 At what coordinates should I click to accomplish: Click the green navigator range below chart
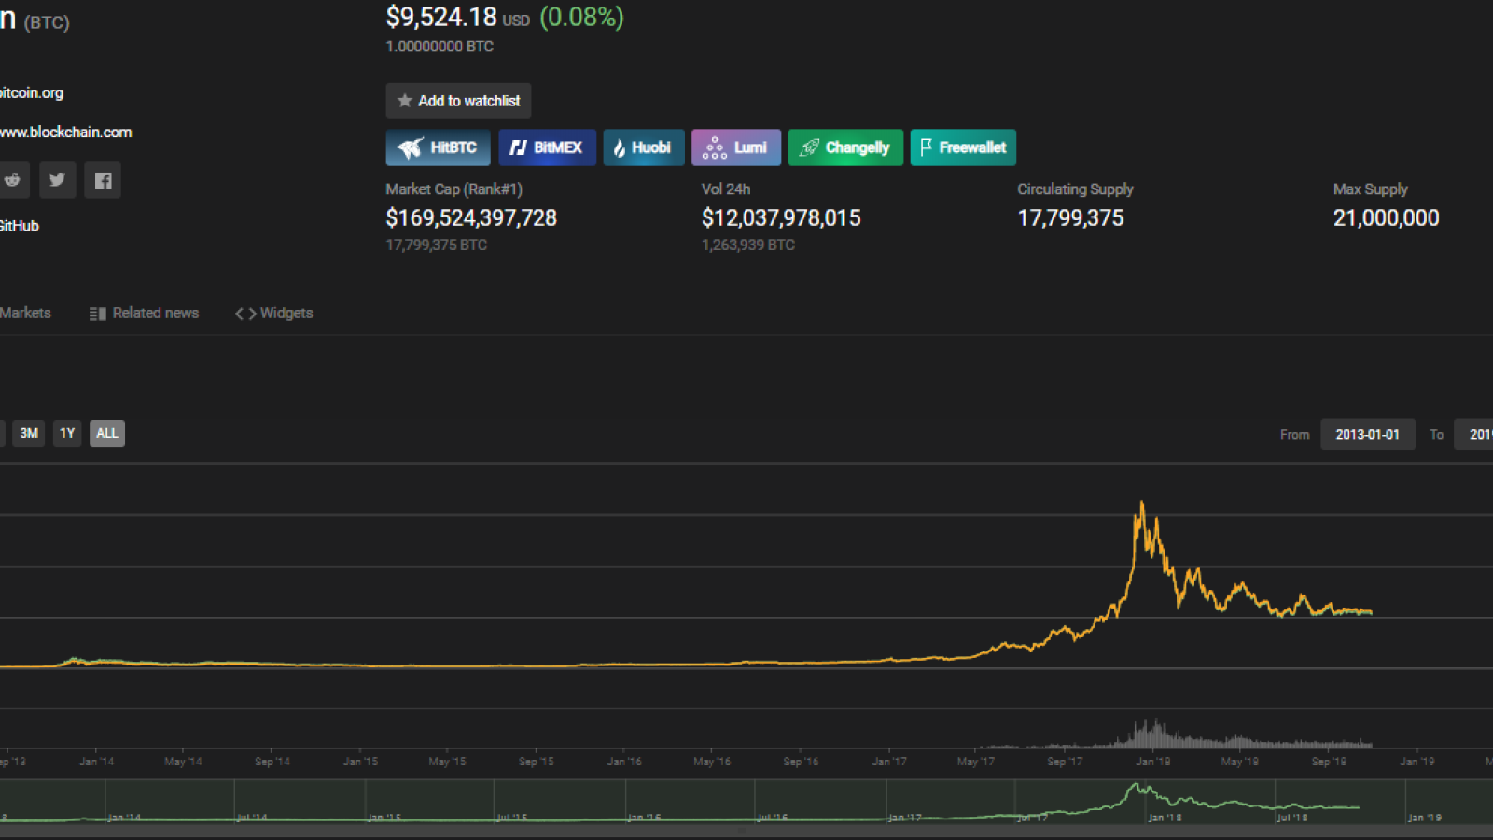(x=746, y=802)
